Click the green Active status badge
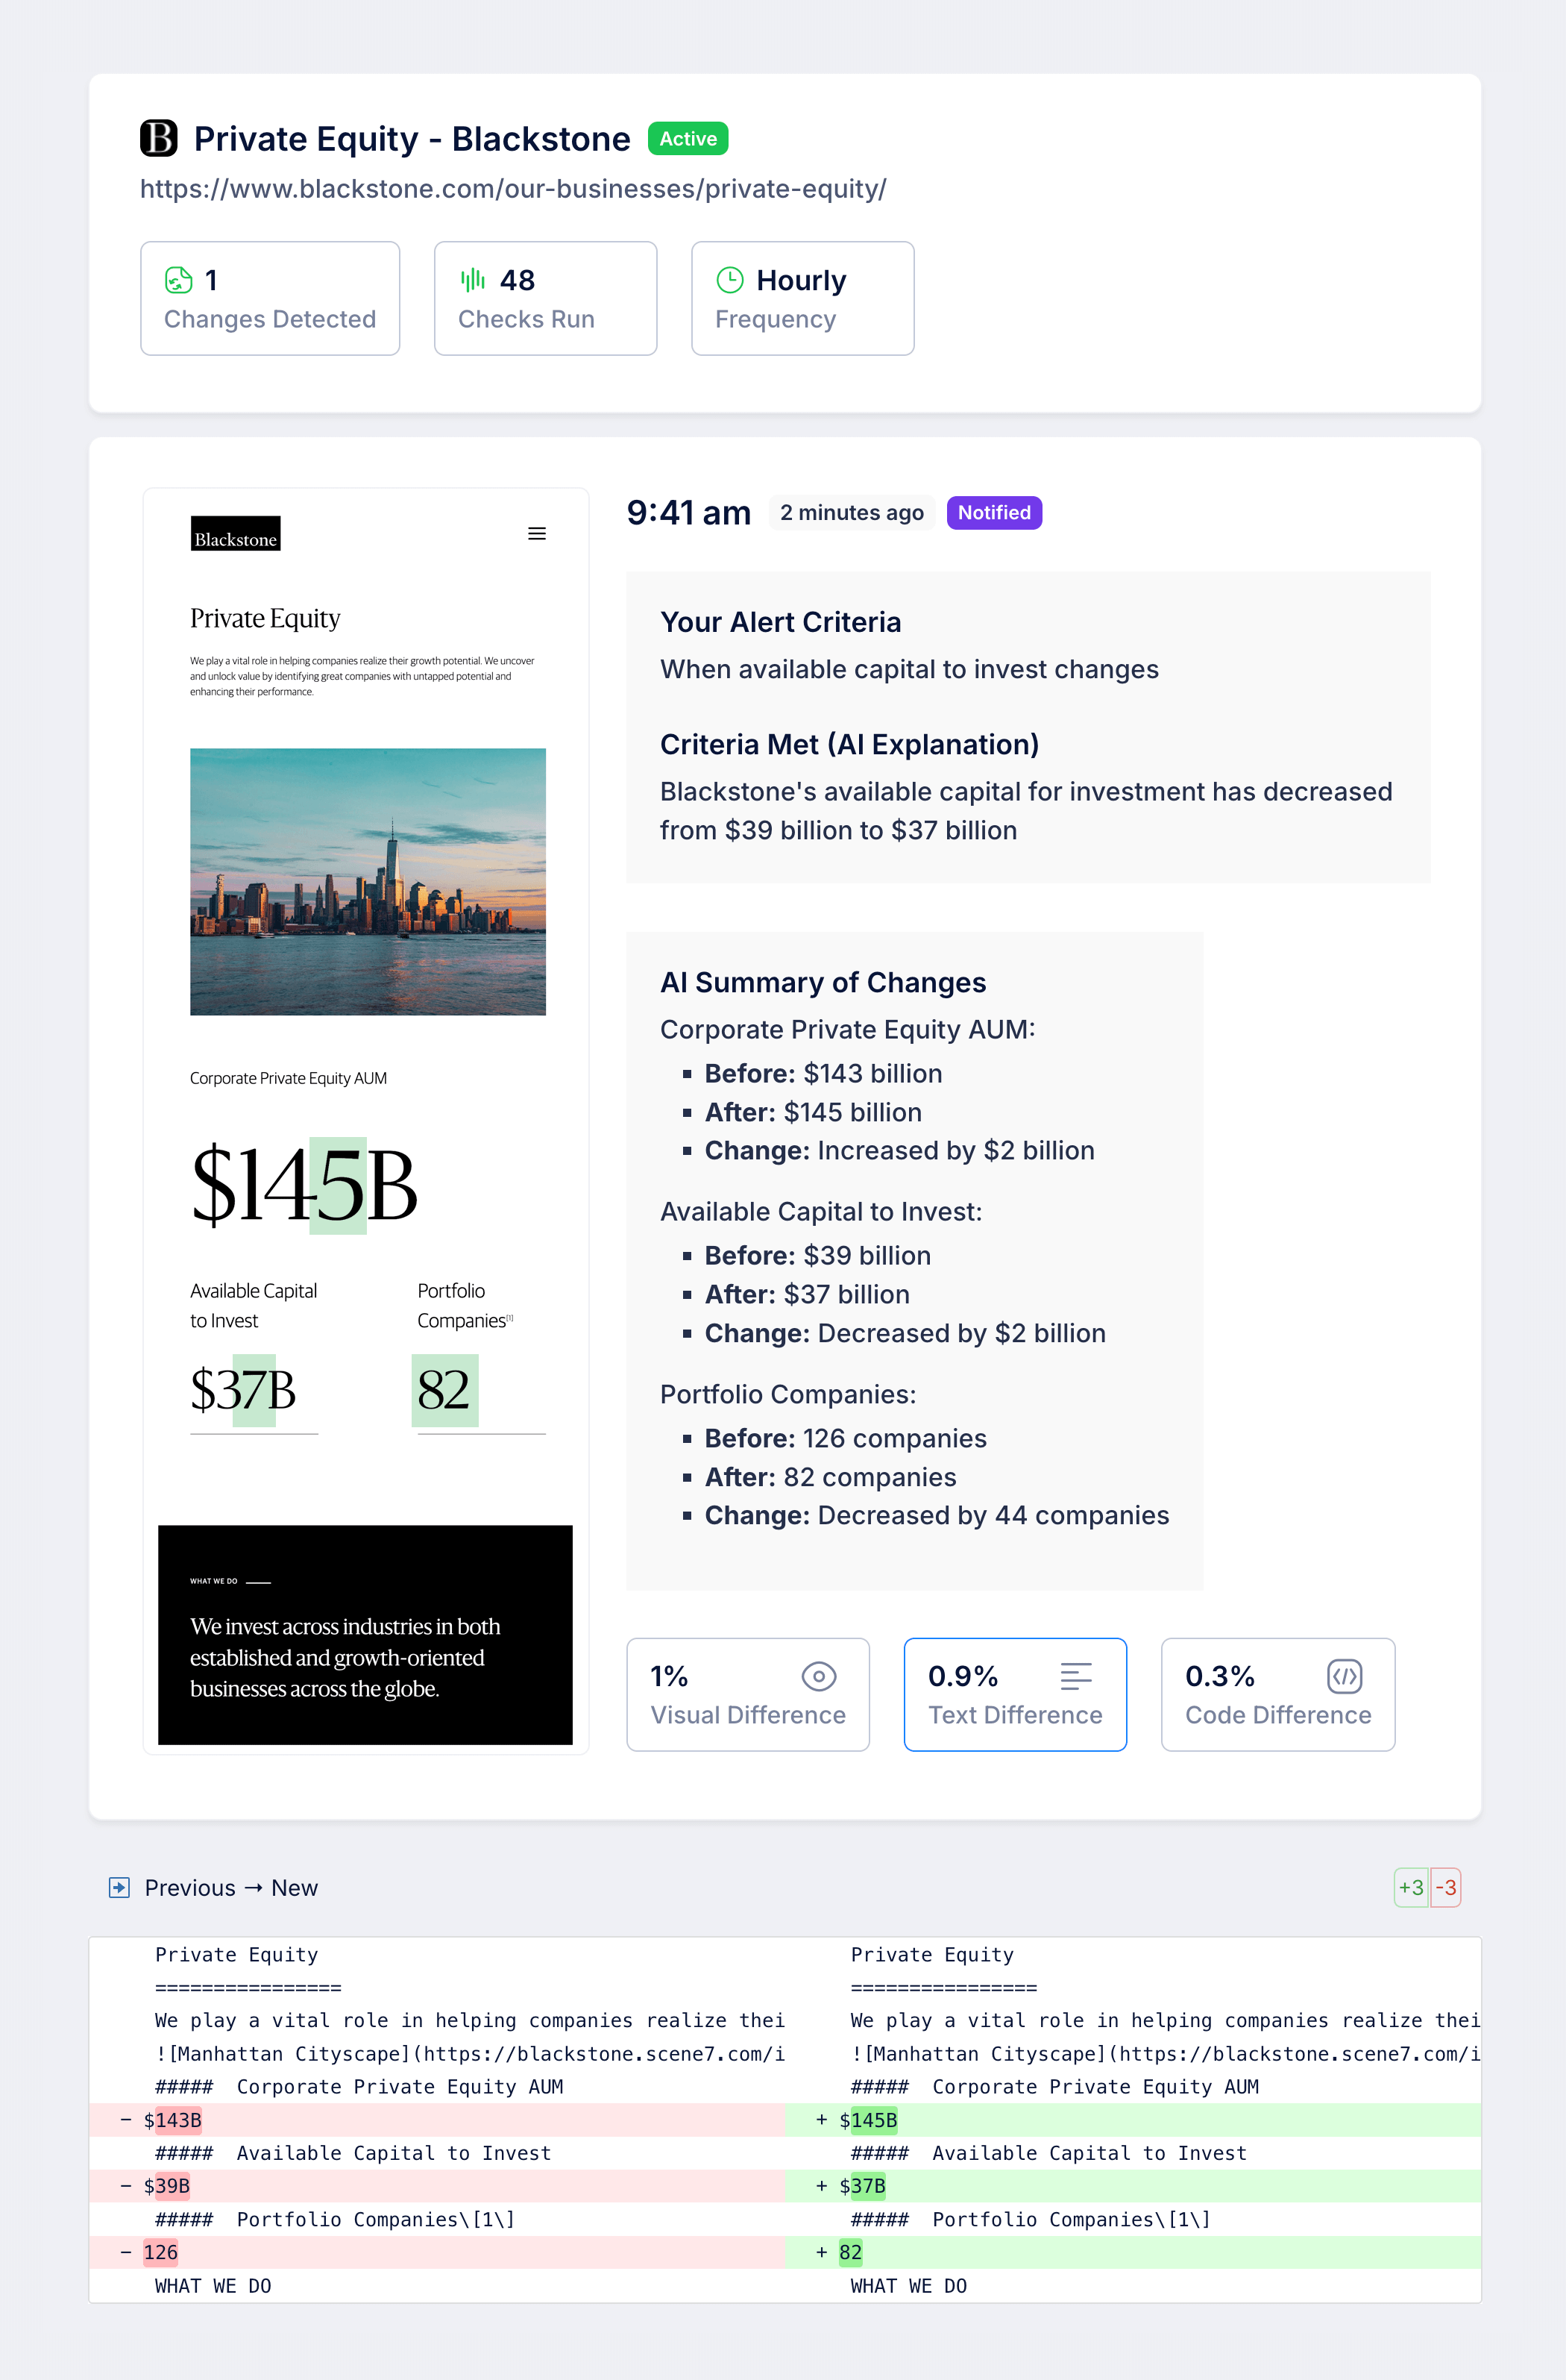This screenshot has width=1566, height=2380. click(x=688, y=139)
